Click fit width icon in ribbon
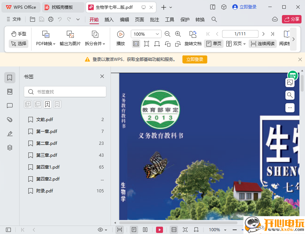 pyautogui.click(x=157, y=44)
